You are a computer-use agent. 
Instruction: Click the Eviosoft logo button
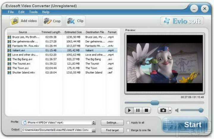[182, 21]
